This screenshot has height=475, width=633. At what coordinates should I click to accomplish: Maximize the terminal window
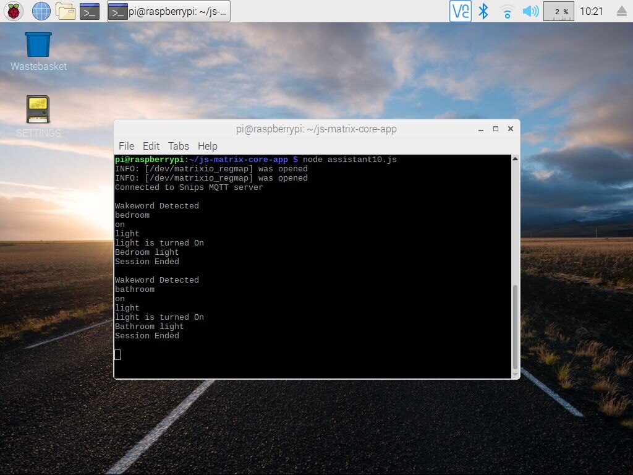(x=495, y=129)
